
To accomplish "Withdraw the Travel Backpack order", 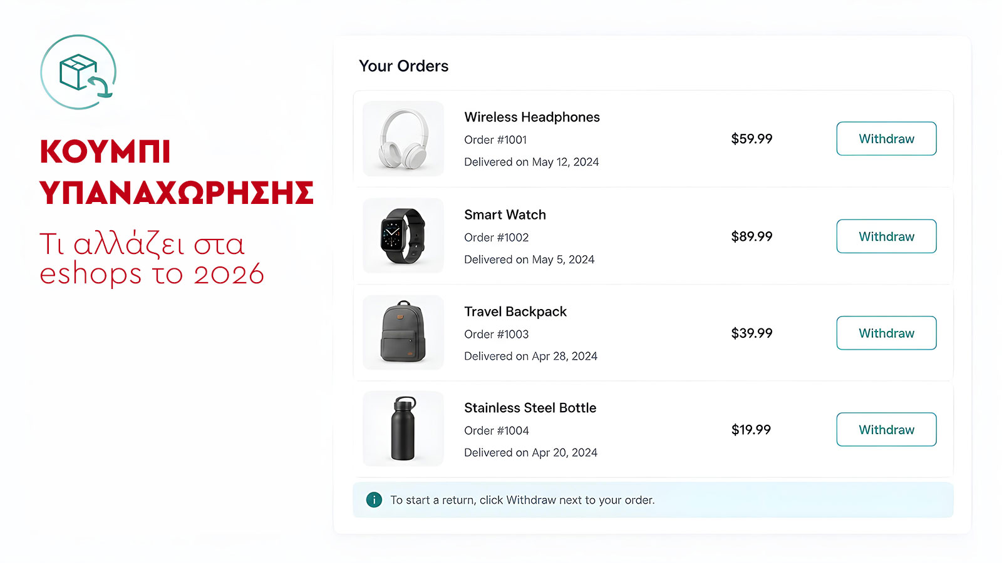I will point(886,333).
